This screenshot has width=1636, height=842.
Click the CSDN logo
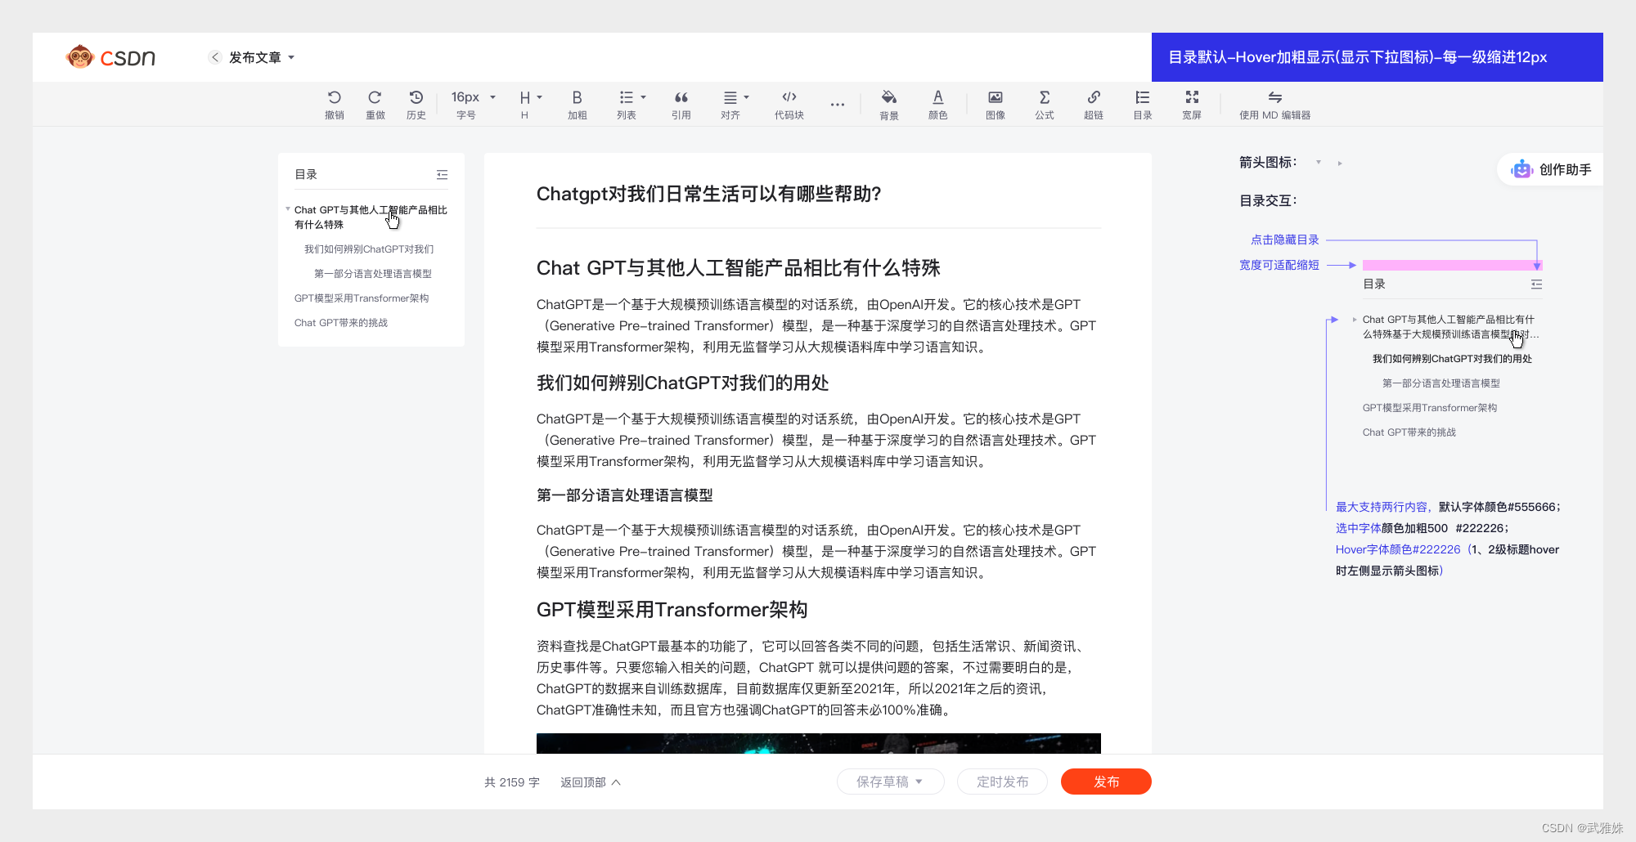point(111,57)
